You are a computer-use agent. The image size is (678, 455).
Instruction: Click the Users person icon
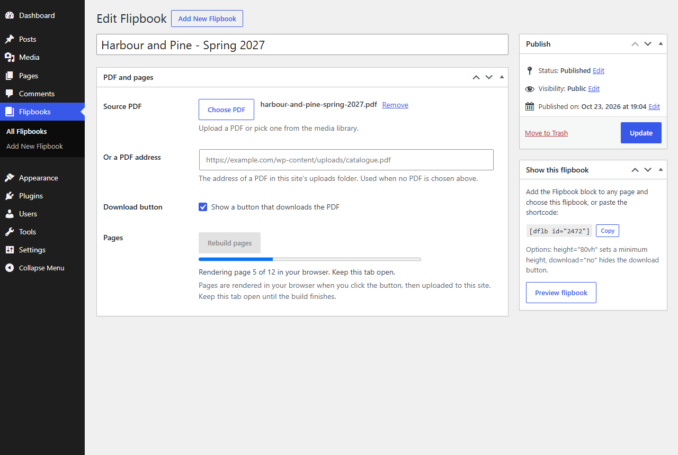point(10,214)
